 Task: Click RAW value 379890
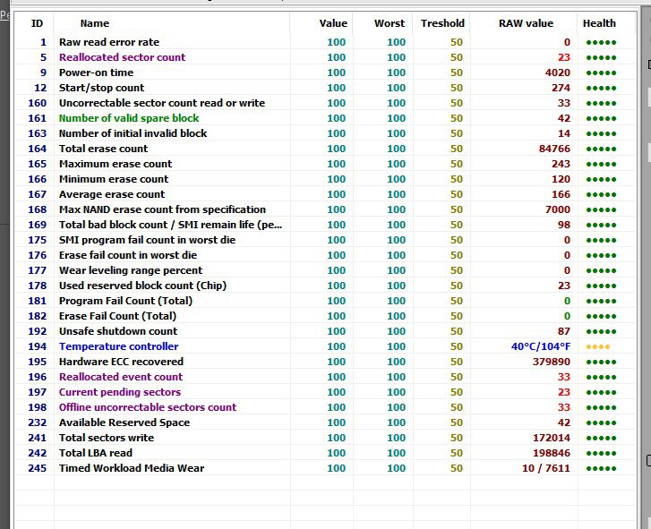552,362
